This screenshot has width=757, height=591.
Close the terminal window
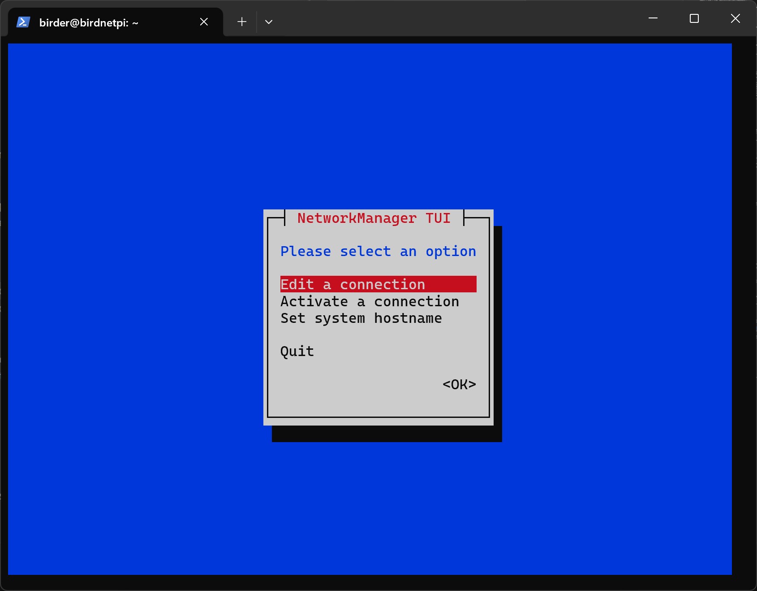click(735, 18)
